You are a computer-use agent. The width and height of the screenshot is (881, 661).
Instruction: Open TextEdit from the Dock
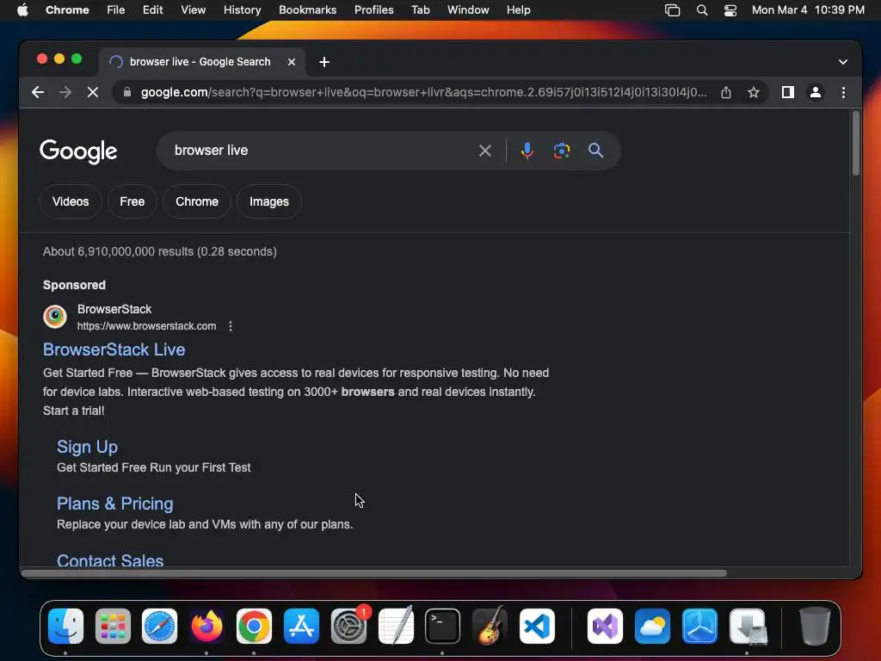pyautogui.click(x=396, y=627)
